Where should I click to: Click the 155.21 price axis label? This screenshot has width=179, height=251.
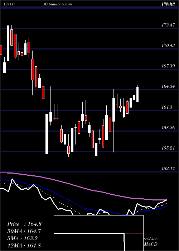point(168,148)
